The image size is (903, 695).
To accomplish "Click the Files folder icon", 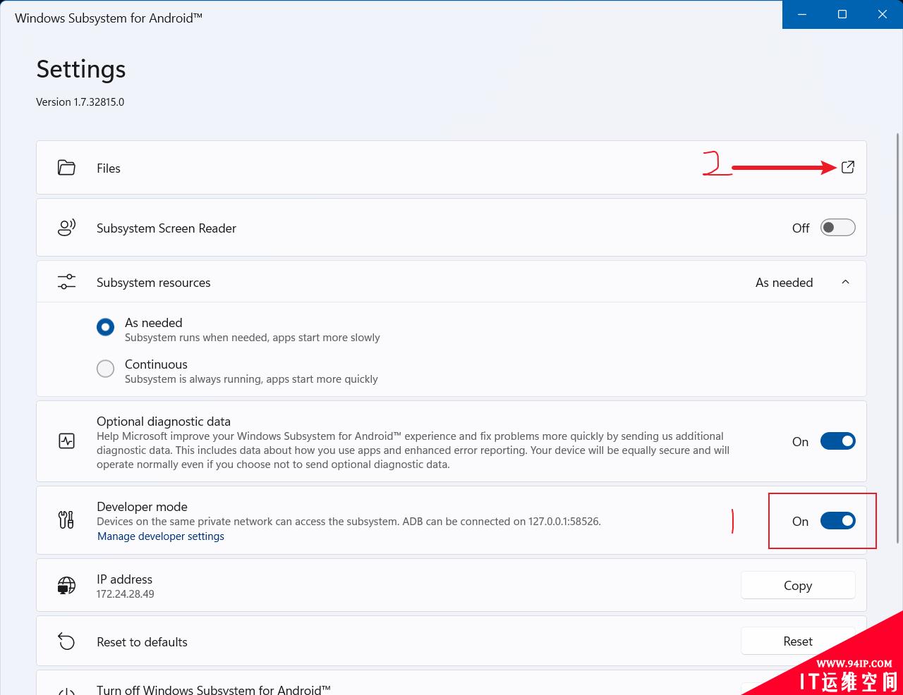I will (66, 168).
